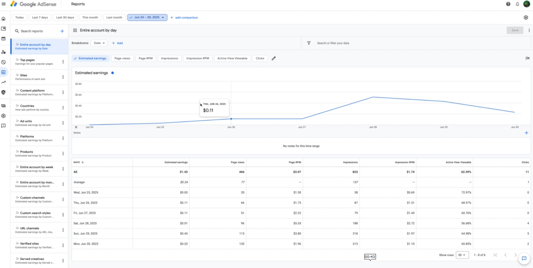Image resolution: width=533 pixels, height=268 pixels.
Task: Click the Save button
Action: [x=515, y=30]
